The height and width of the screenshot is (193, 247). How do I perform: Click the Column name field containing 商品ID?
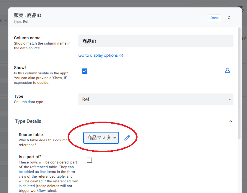(x=156, y=41)
